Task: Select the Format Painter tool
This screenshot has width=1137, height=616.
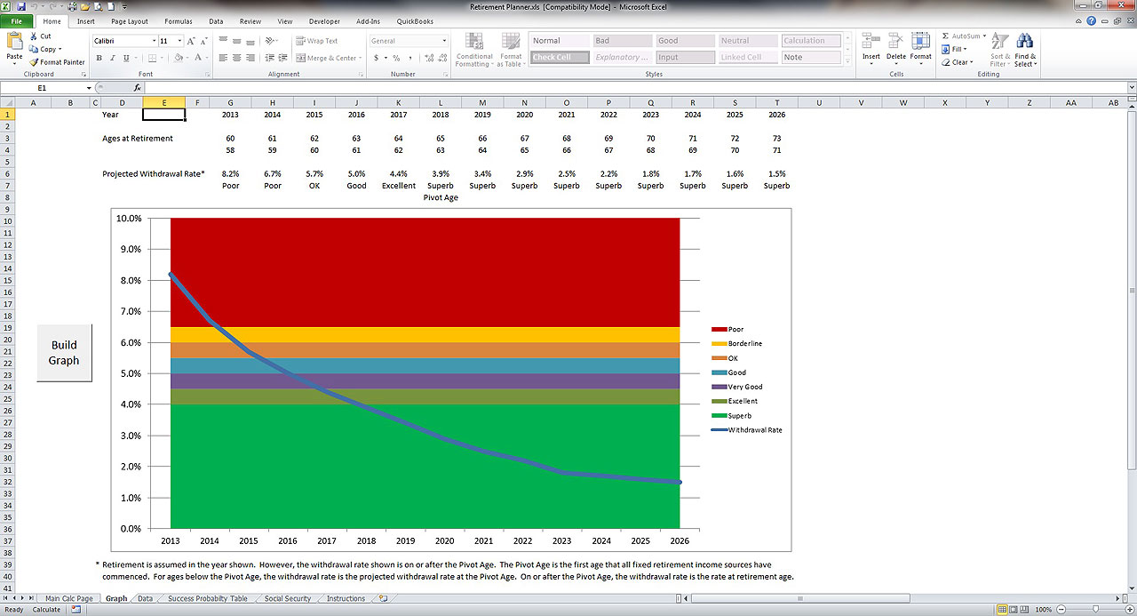Action: (x=58, y=62)
